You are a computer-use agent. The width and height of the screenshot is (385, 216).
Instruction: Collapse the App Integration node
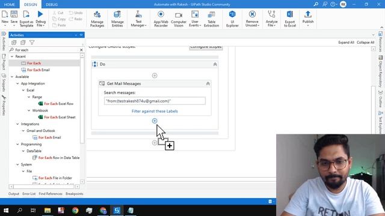click(x=17, y=83)
